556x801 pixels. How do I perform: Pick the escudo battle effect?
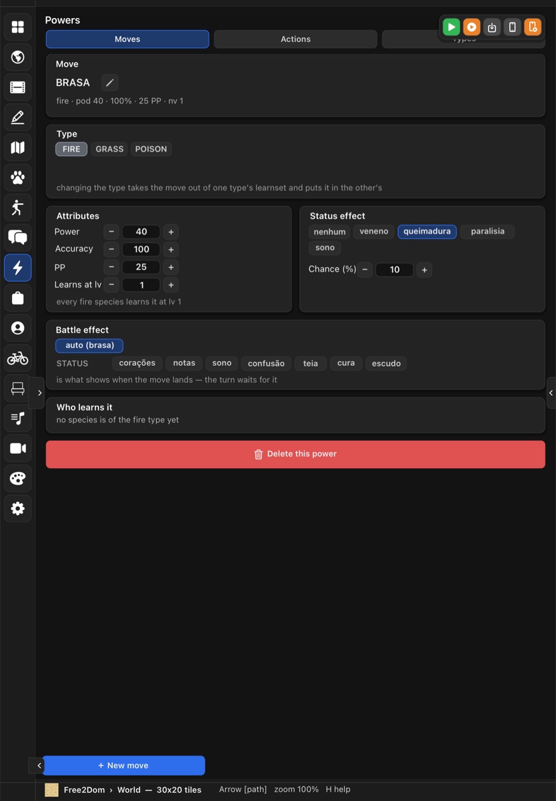[x=386, y=364]
